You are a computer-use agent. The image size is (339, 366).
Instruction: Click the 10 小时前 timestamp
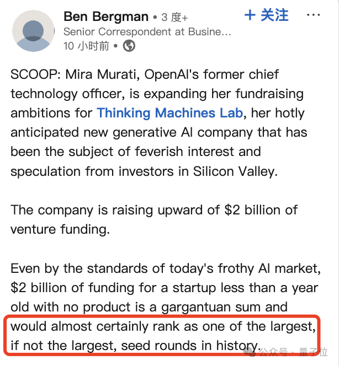(x=86, y=46)
